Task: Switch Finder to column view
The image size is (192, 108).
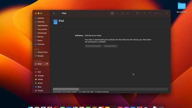Action: click(x=122, y=13)
